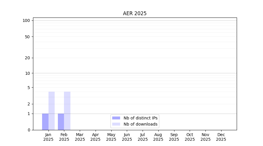The image size is (263, 146).
Task: Click the y-axis tick label '10'
Action: [27, 73]
